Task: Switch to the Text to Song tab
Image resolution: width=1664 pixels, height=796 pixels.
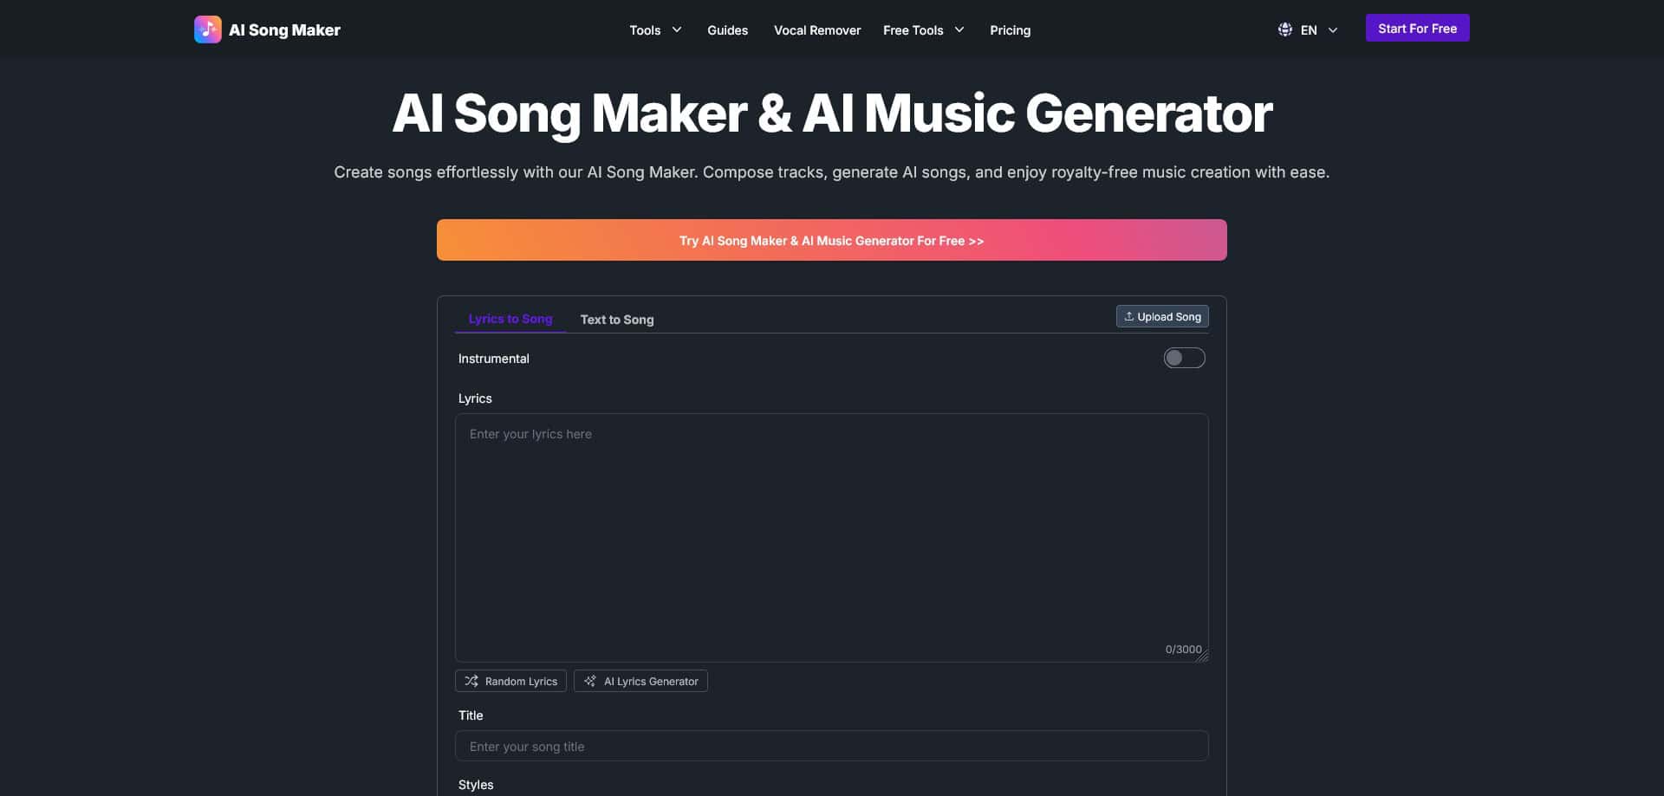Action: coord(617,319)
